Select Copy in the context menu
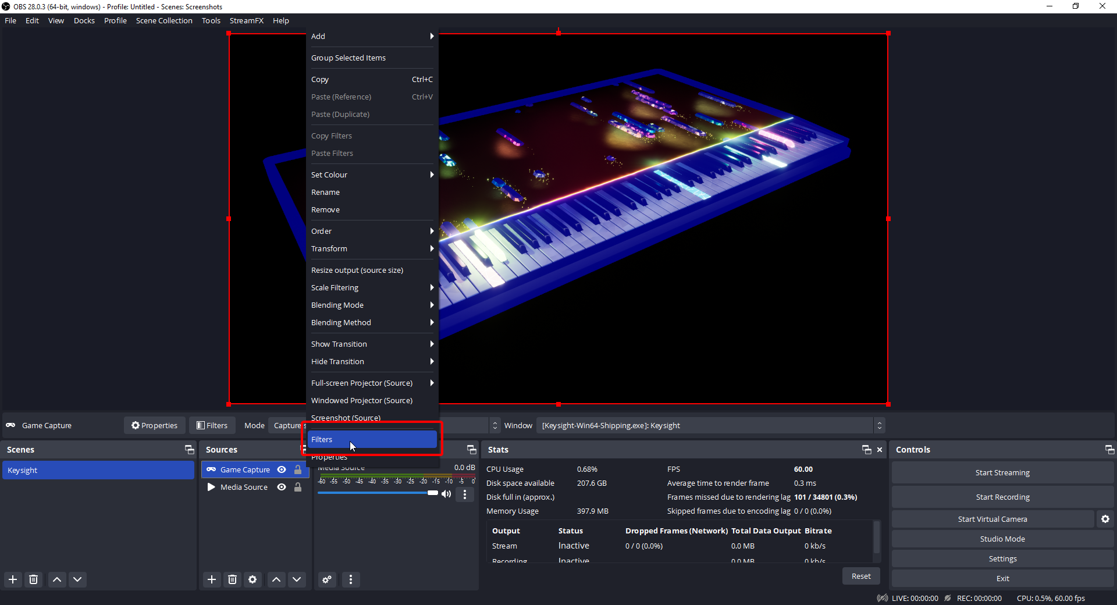Viewport: 1117px width, 605px height. 372,79
